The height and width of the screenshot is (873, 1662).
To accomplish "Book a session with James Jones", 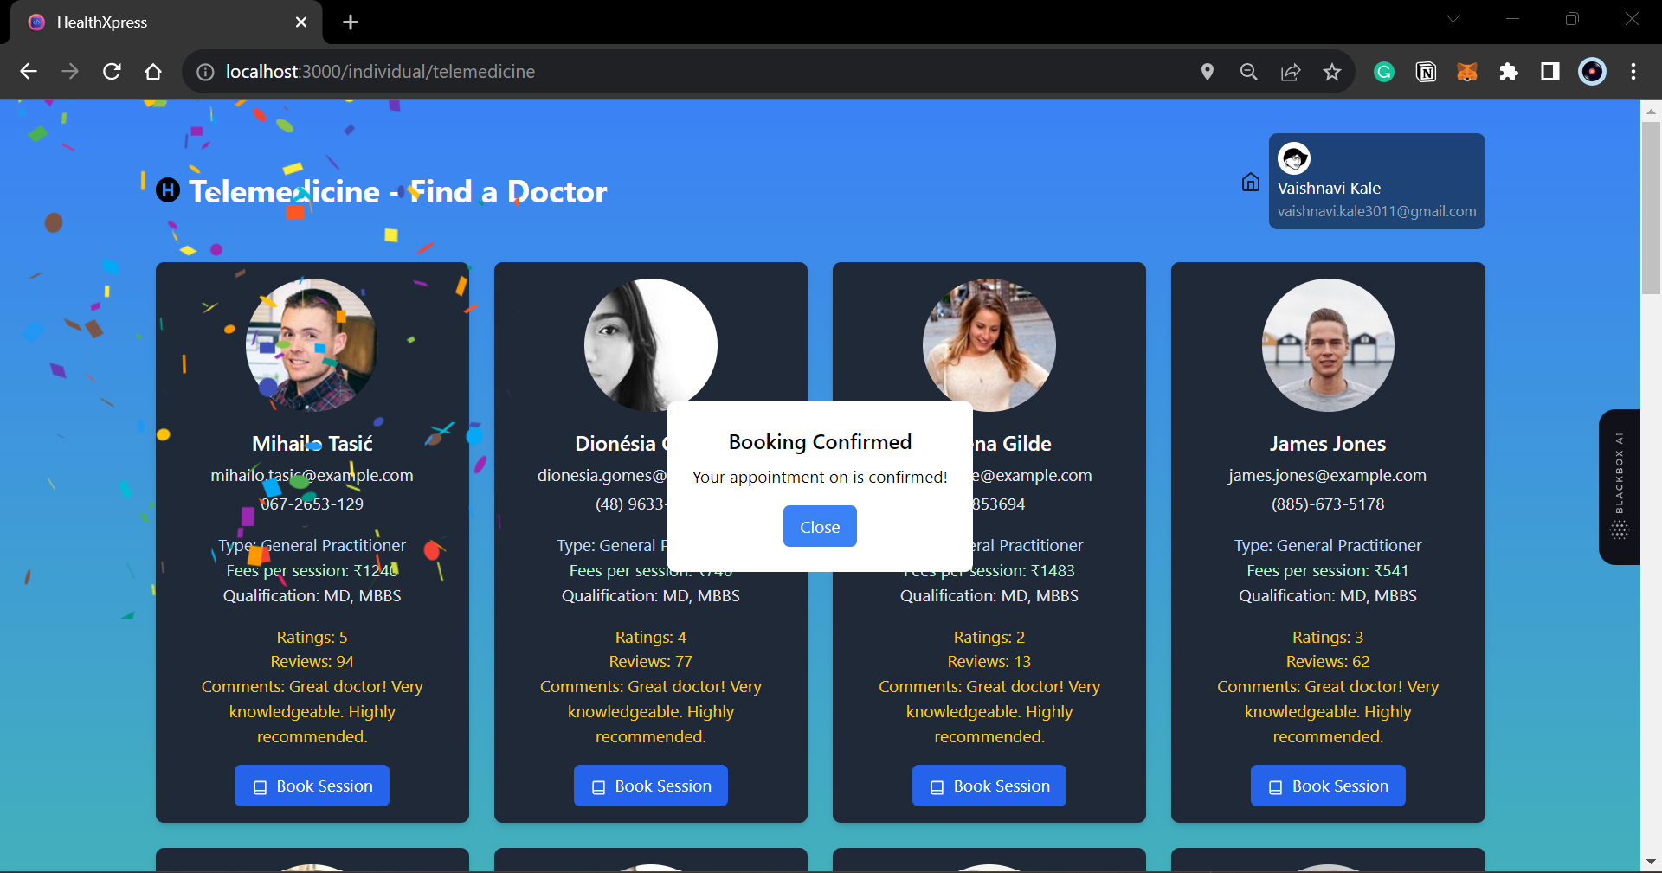I will pos(1328,786).
